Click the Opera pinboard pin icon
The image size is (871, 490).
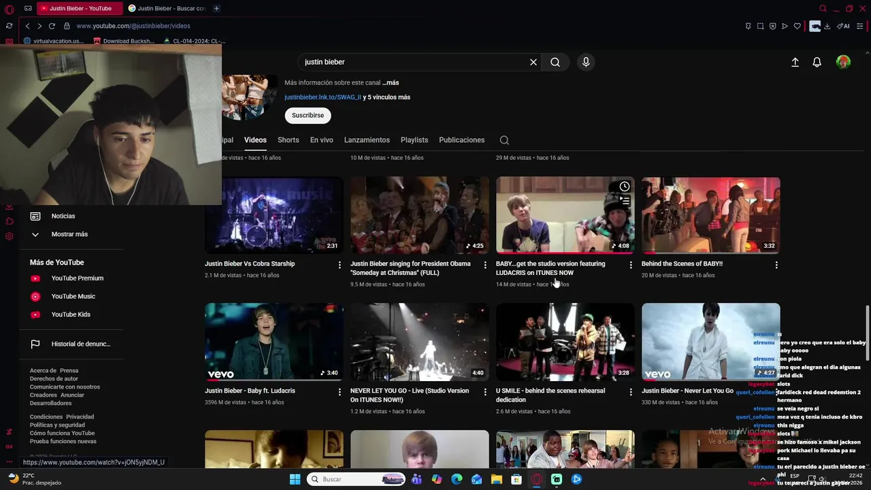748,26
